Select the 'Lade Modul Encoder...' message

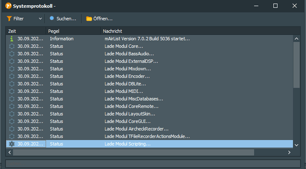tap(127, 77)
